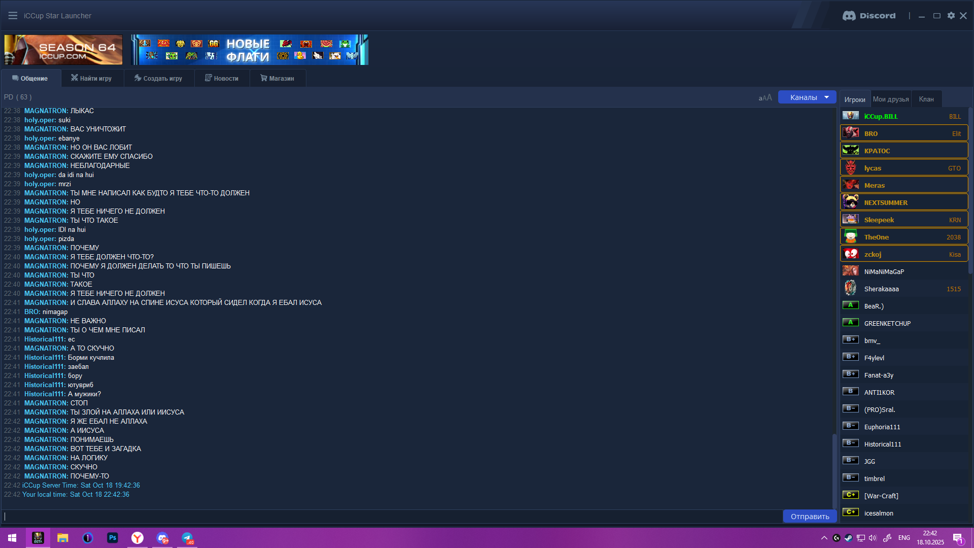Screen dimensions: 974x548
Task: Click the volume tray icon
Action: [873, 538]
